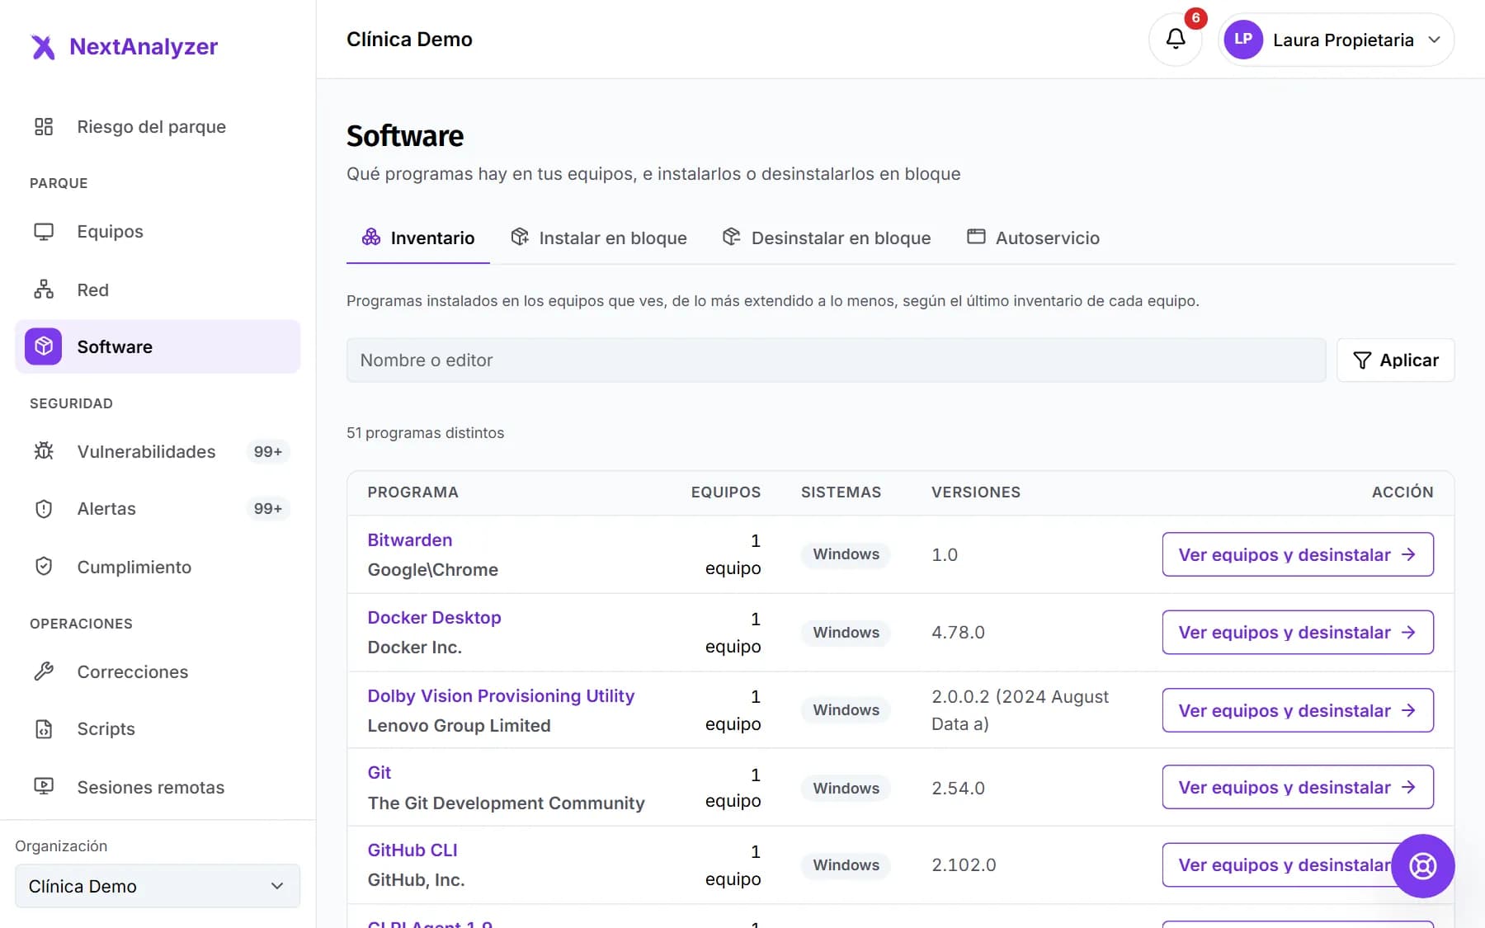Viewport: 1485px width, 928px height.
Task: Click the '51 programas distintos' count text
Action: pyautogui.click(x=425, y=433)
